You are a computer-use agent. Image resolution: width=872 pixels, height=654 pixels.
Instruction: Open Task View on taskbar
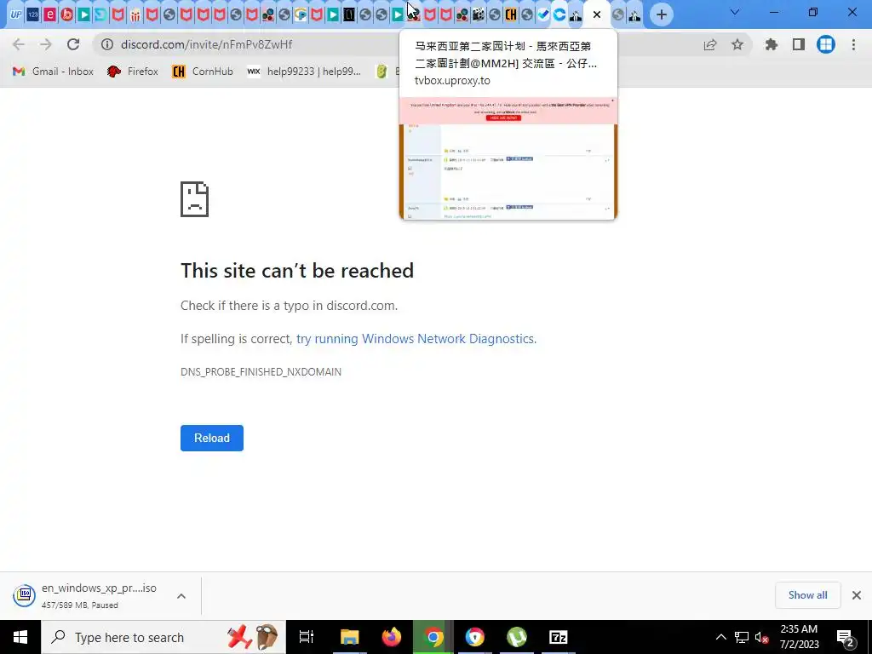[307, 637]
